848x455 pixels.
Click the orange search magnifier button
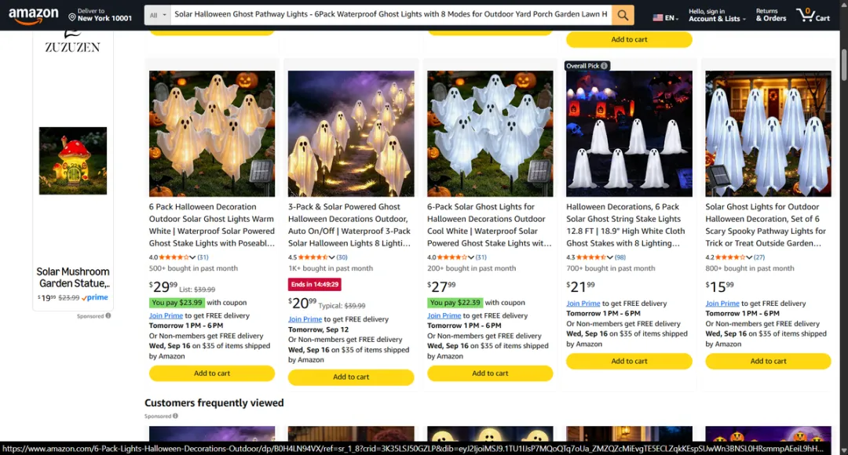[623, 15]
